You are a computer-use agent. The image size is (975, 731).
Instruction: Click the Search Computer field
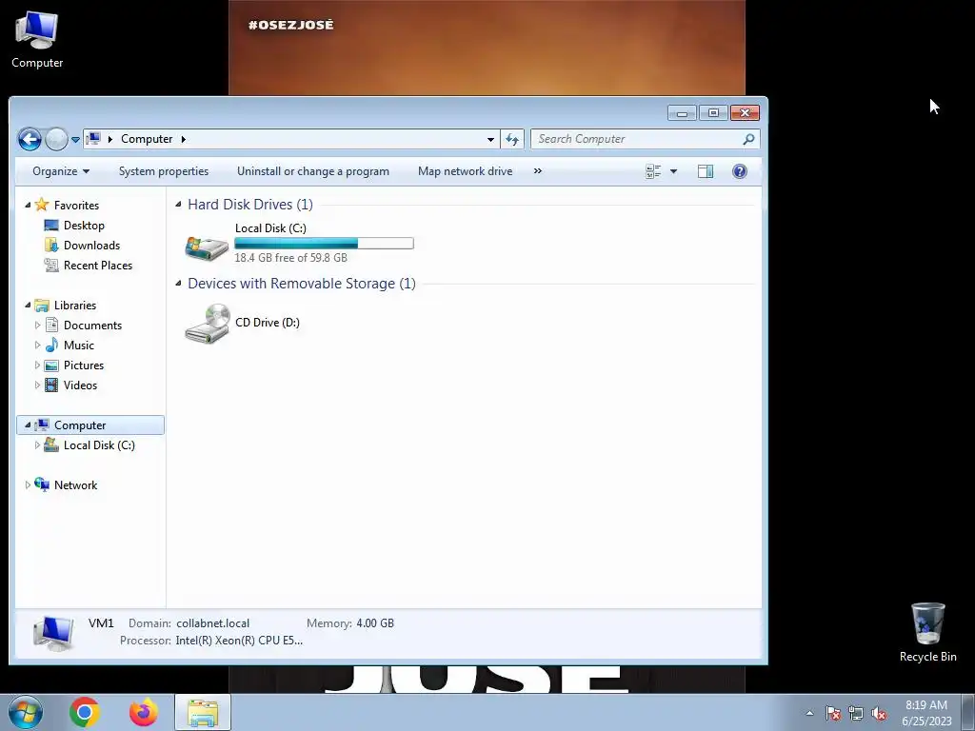click(x=646, y=139)
